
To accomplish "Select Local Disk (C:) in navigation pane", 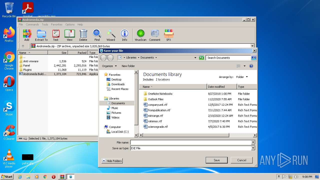I will point(120,132).
